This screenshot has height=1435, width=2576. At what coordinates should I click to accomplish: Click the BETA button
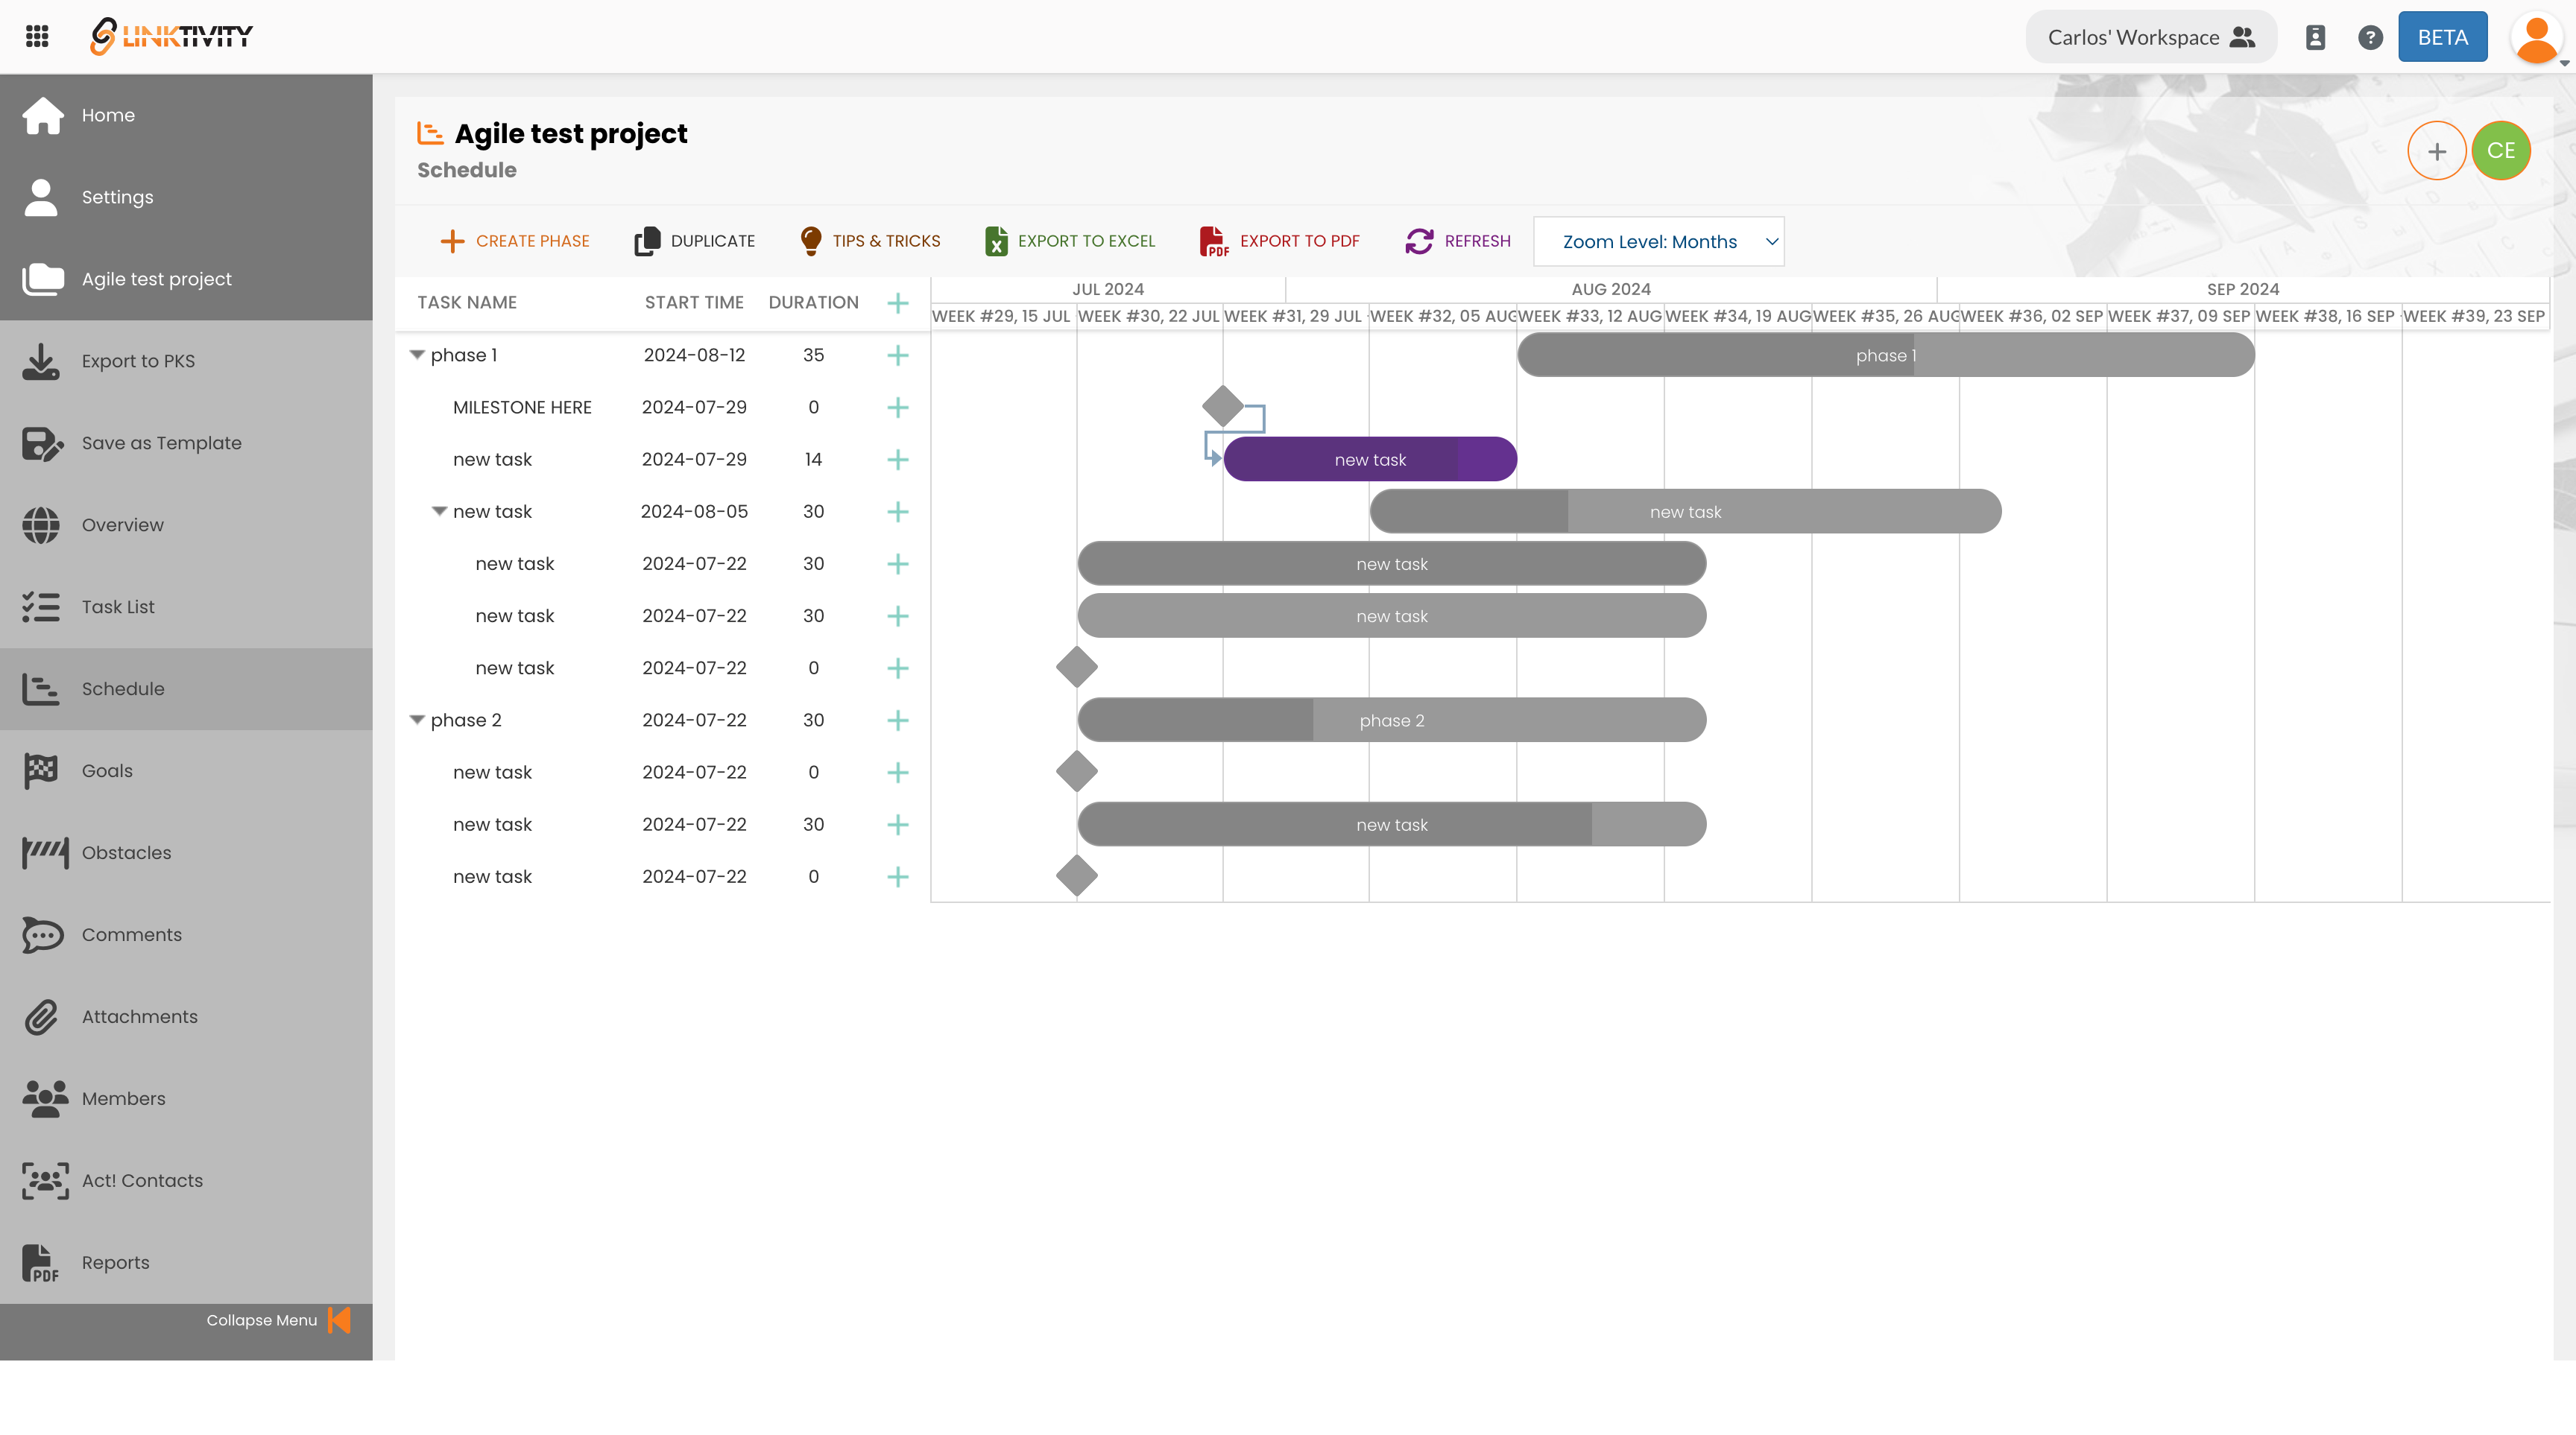[x=2442, y=37]
